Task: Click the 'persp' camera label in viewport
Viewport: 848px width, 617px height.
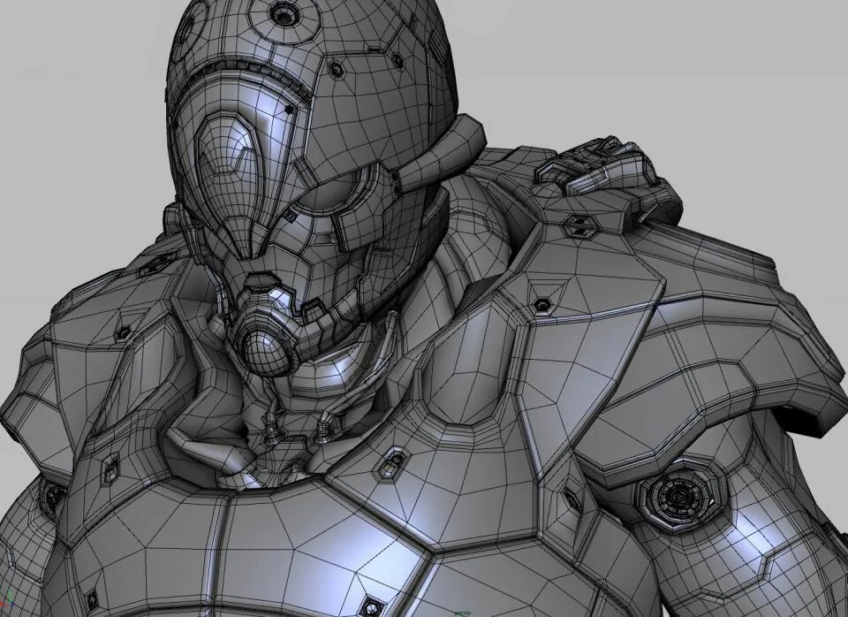Action: point(462,613)
